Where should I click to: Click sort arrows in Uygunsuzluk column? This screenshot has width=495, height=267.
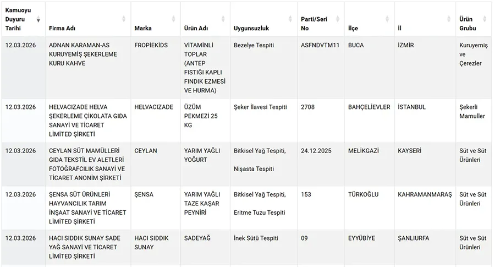290,19
